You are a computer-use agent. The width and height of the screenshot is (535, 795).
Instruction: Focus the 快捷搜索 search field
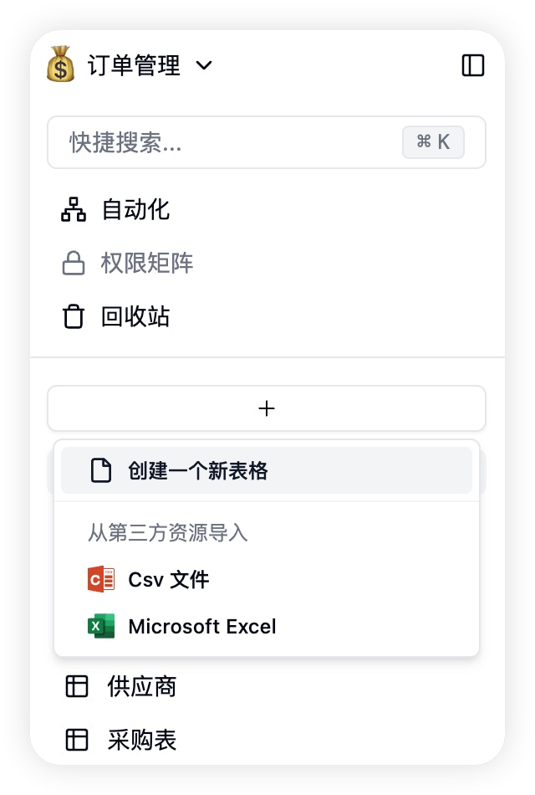[267, 142]
